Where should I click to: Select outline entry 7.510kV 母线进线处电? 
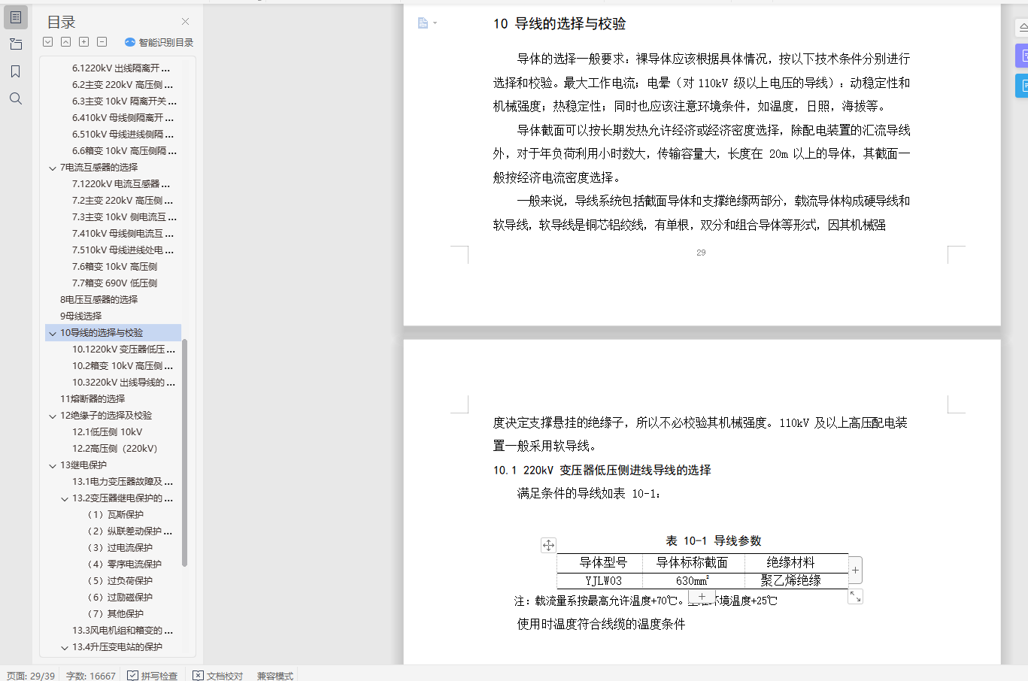click(x=123, y=250)
